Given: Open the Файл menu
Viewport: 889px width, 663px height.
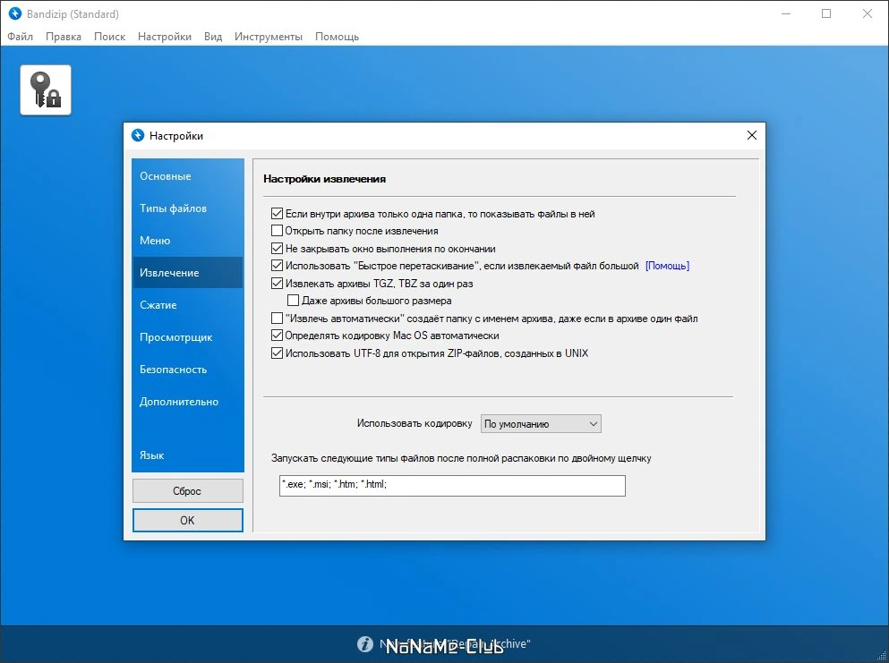Looking at the screenshot, I should pos(20,37).
